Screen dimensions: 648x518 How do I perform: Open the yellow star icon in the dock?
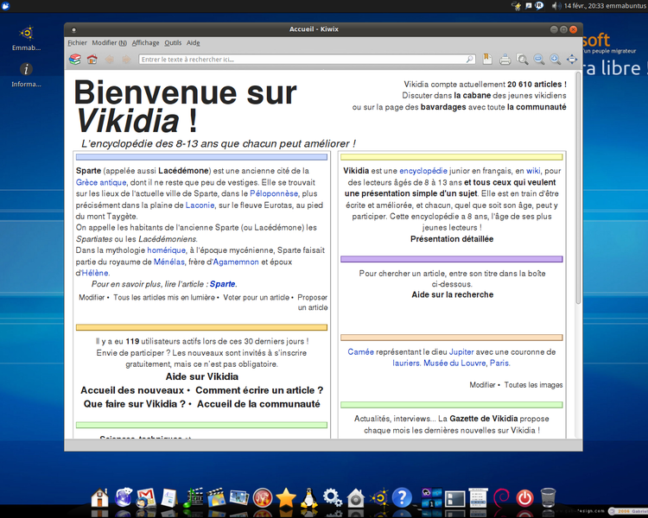click(286, 498)
